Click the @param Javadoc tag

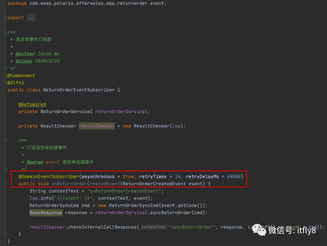[35, 162]
